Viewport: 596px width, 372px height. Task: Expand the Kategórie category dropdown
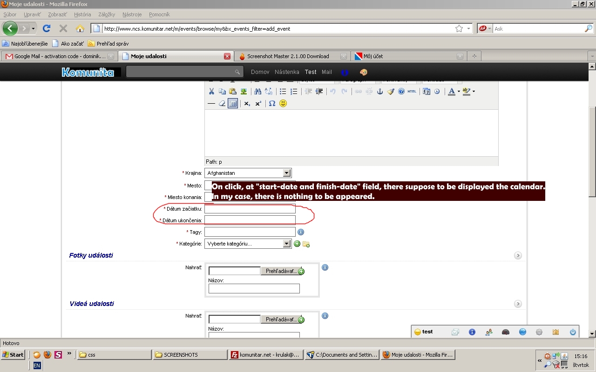[x=286, y=244]
